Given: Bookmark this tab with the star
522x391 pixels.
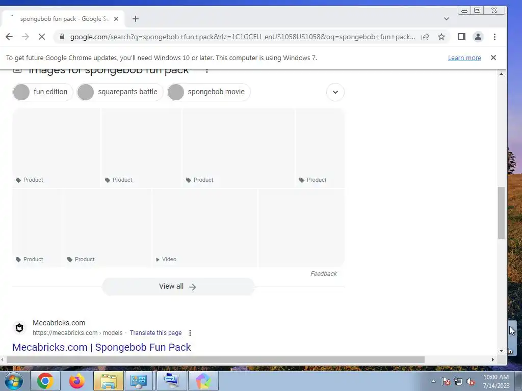Looking at the screenshot, I should pyautogui.click(x=441, y=37).
